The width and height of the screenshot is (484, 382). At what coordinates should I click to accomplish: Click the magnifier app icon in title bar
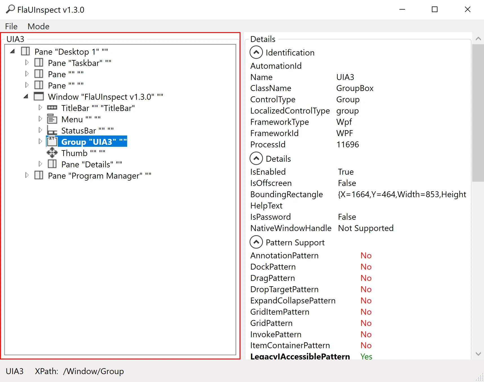[x=10, y=9]
